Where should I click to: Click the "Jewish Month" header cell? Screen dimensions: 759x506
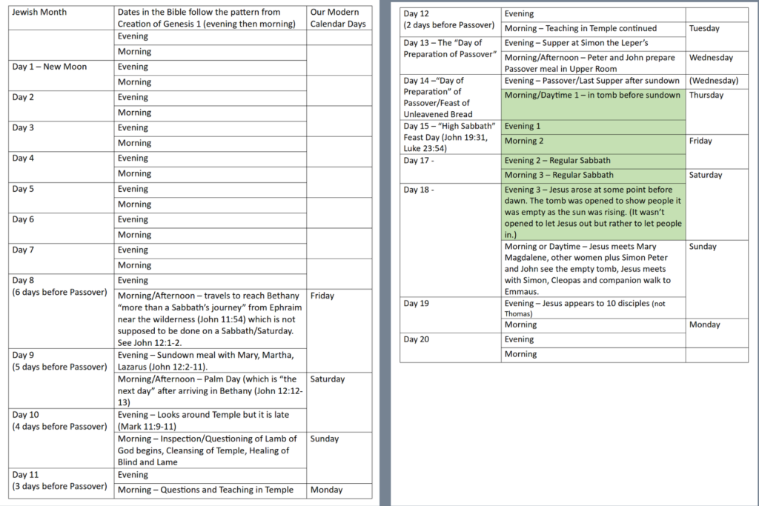tap(61, 19)
